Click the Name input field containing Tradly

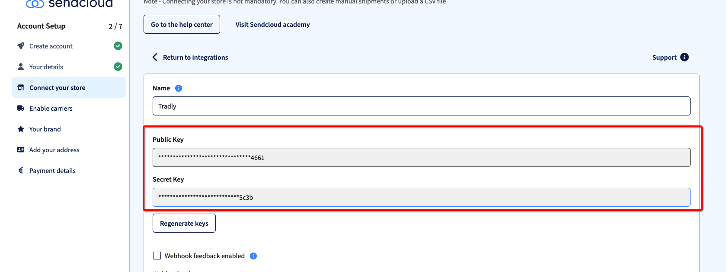pyautogui.click(x=421, y=106)
